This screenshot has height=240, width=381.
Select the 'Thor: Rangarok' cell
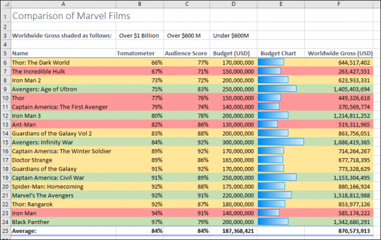coord(63,204)
